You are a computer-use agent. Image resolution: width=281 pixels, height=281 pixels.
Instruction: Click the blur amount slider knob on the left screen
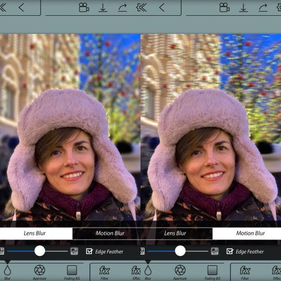pos(40,251)
